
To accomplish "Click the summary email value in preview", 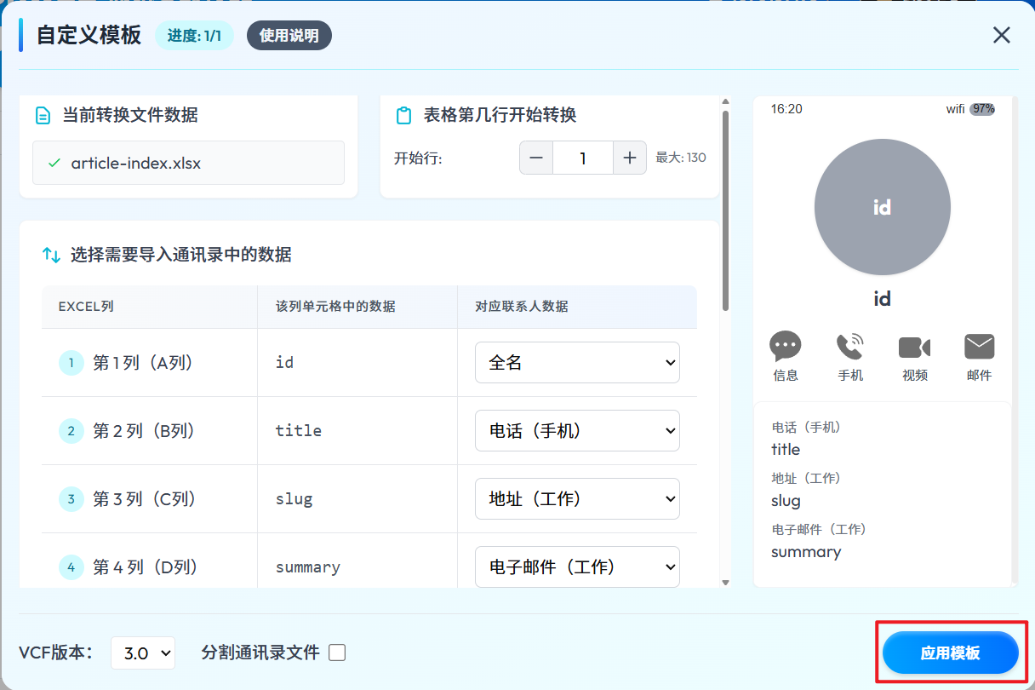I will [x=806, y=552].
